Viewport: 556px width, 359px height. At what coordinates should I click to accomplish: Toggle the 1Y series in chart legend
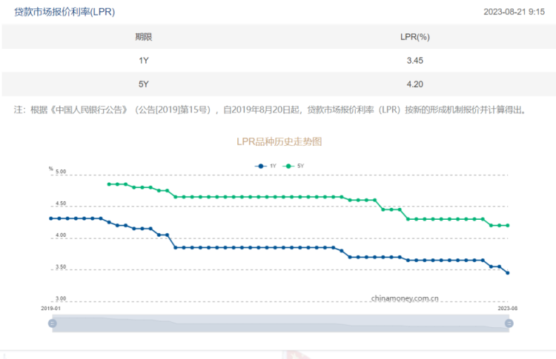(264, 166)
